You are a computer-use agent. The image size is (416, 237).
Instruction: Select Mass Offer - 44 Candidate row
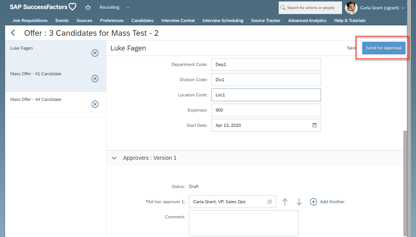click(x=56, y=105)
